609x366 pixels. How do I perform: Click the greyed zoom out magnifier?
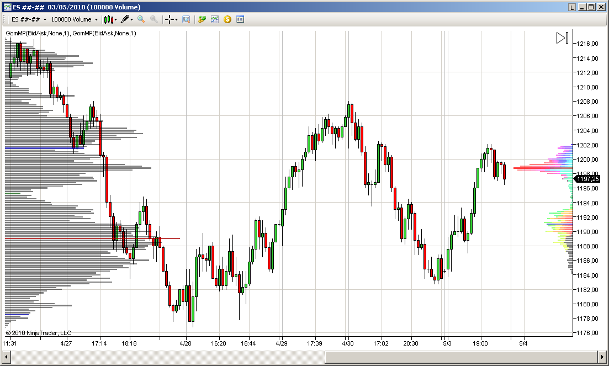pos(154,19)
